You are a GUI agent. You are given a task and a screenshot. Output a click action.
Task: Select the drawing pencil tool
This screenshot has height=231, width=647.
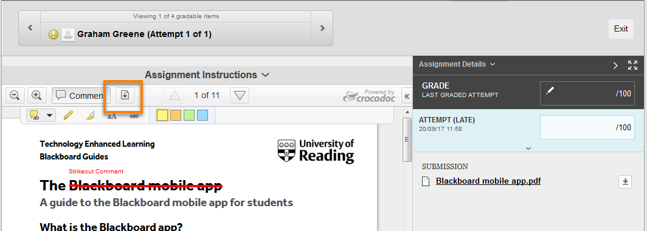click(x=68, y=116)
